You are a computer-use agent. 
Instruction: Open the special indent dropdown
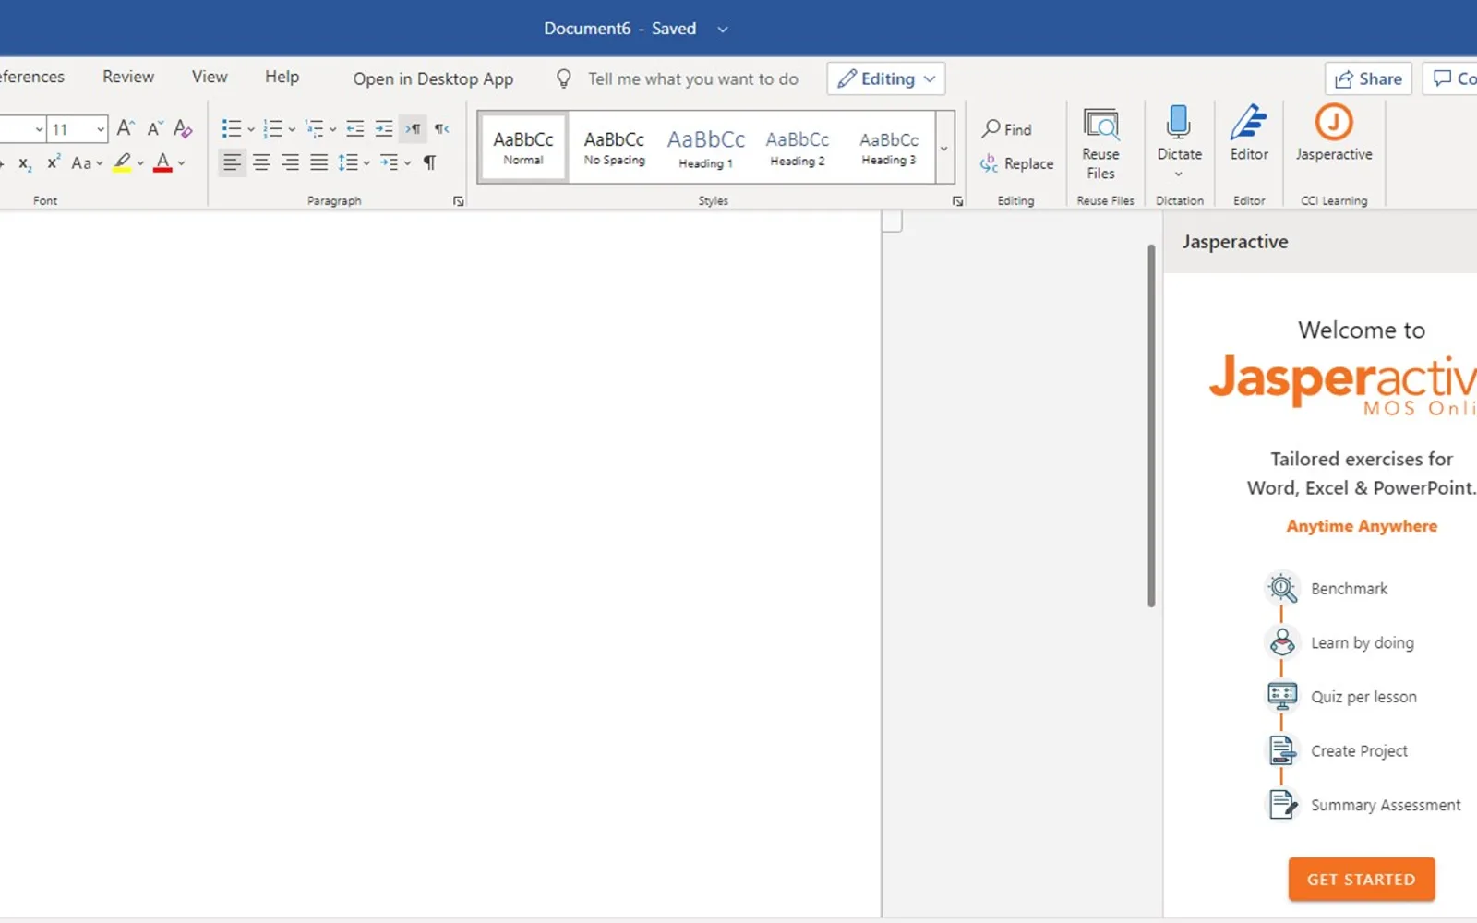[x=395, y=163]
